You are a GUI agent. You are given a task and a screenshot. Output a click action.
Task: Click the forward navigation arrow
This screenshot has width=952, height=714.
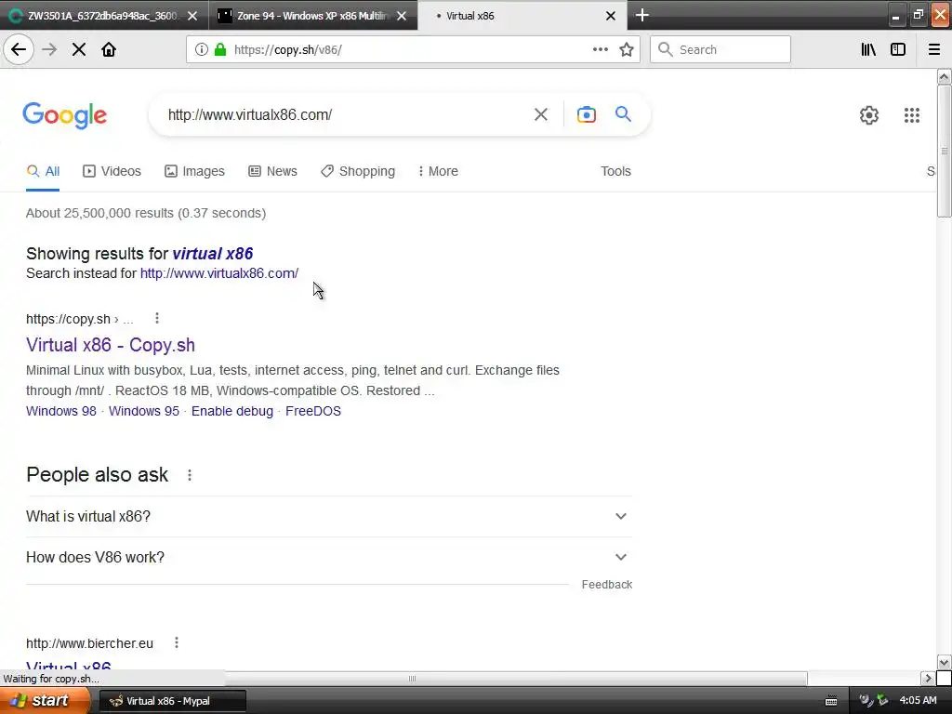click(49, 50)
